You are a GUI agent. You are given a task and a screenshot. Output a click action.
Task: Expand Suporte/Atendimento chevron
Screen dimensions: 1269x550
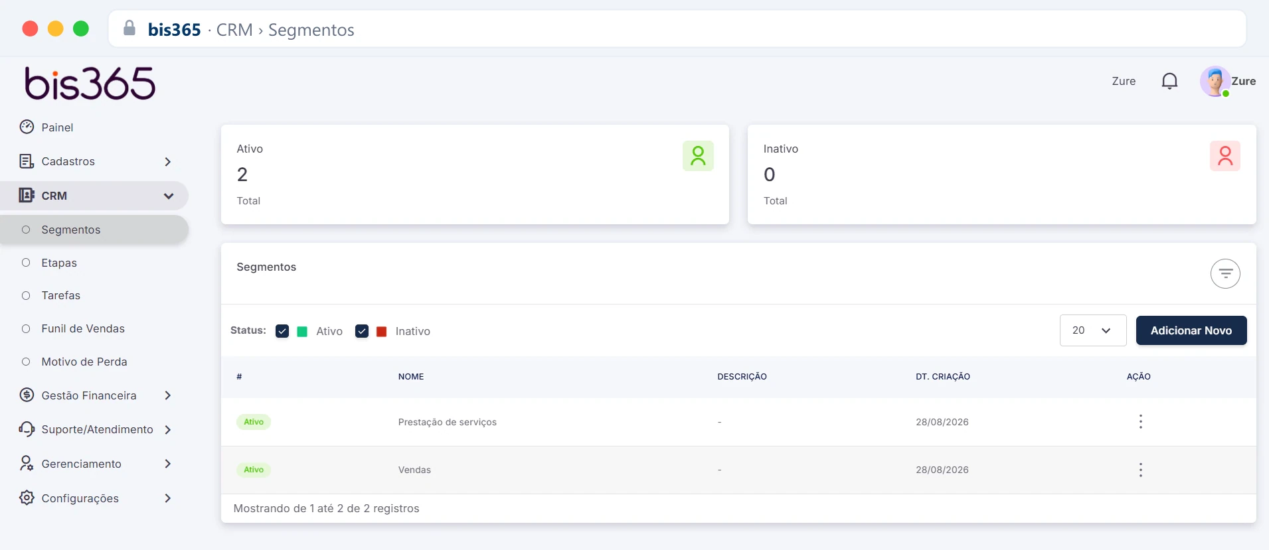(168, 430)
